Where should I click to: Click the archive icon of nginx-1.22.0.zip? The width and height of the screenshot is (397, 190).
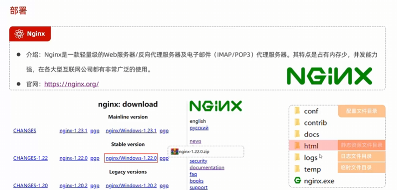click(175, 152)
